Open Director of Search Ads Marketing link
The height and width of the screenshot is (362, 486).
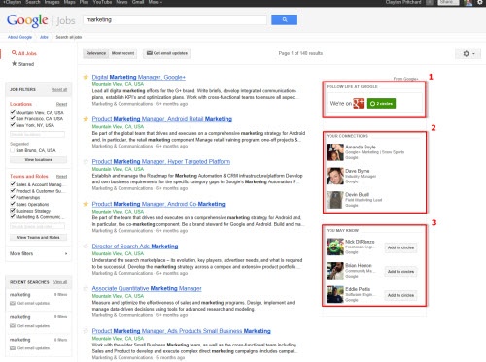tap(135, 247)
